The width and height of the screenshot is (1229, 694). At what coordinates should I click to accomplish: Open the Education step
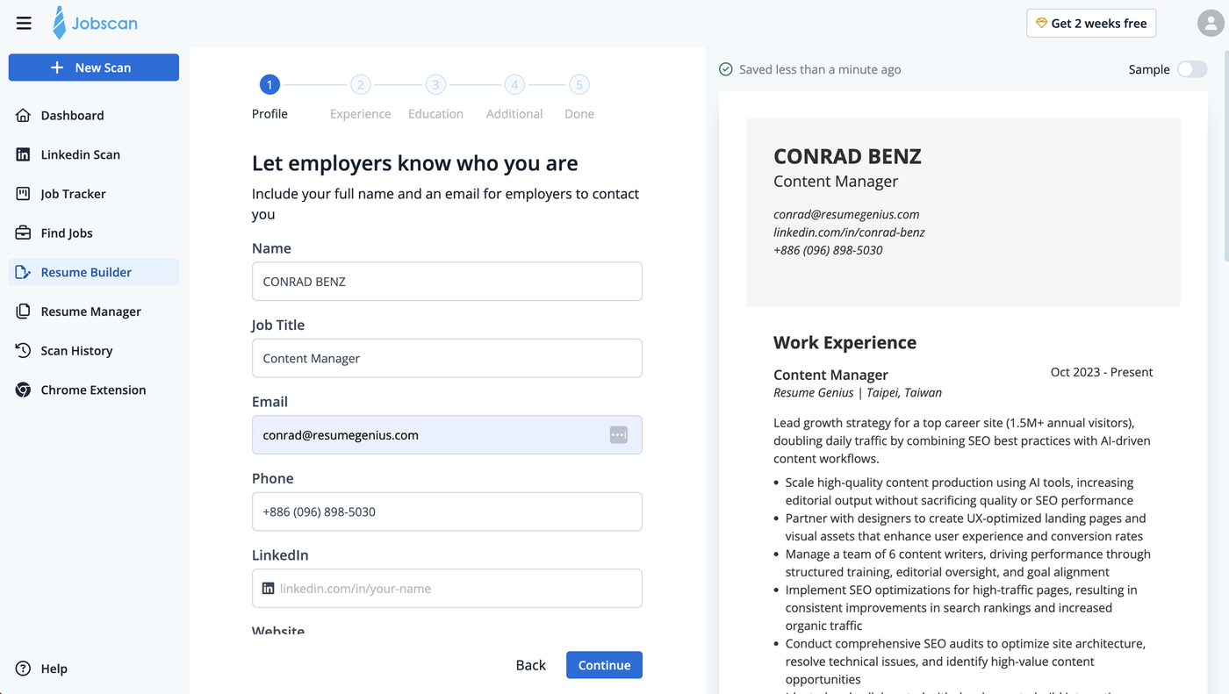click(x=435, y=84)
